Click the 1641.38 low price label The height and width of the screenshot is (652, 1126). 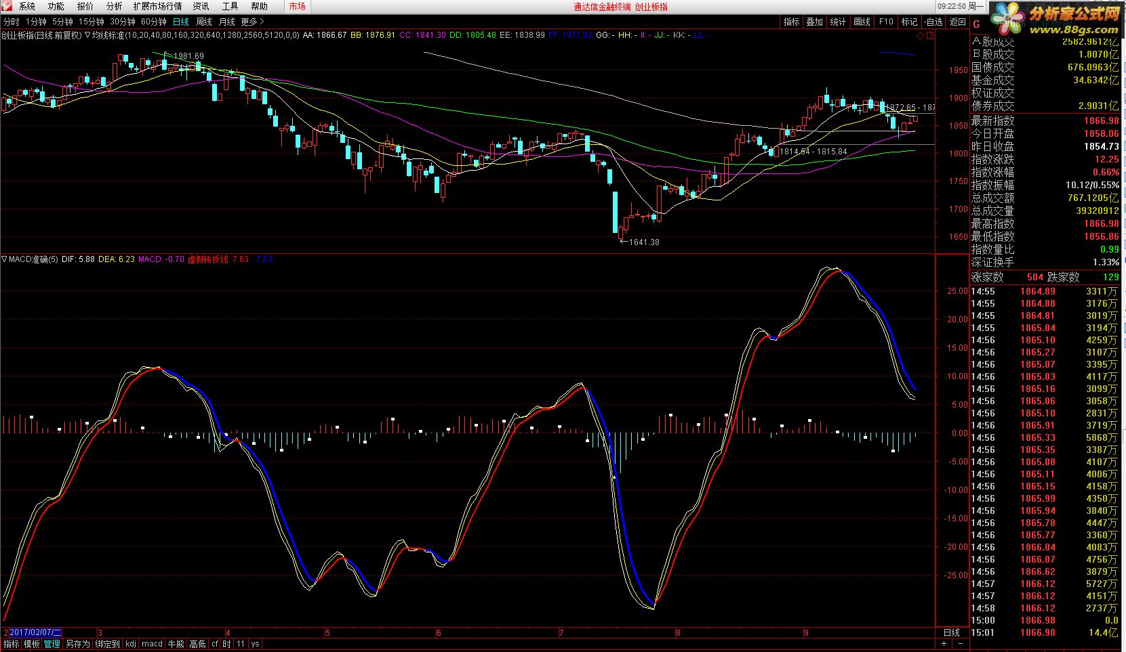pos(644,242)
